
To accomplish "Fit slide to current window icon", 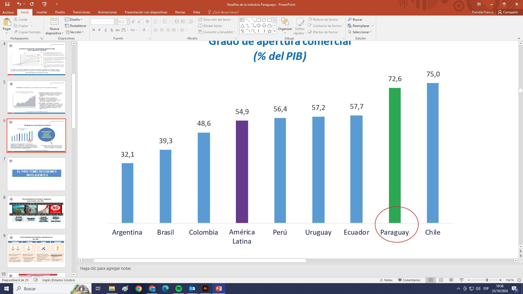I will point(519,280).
